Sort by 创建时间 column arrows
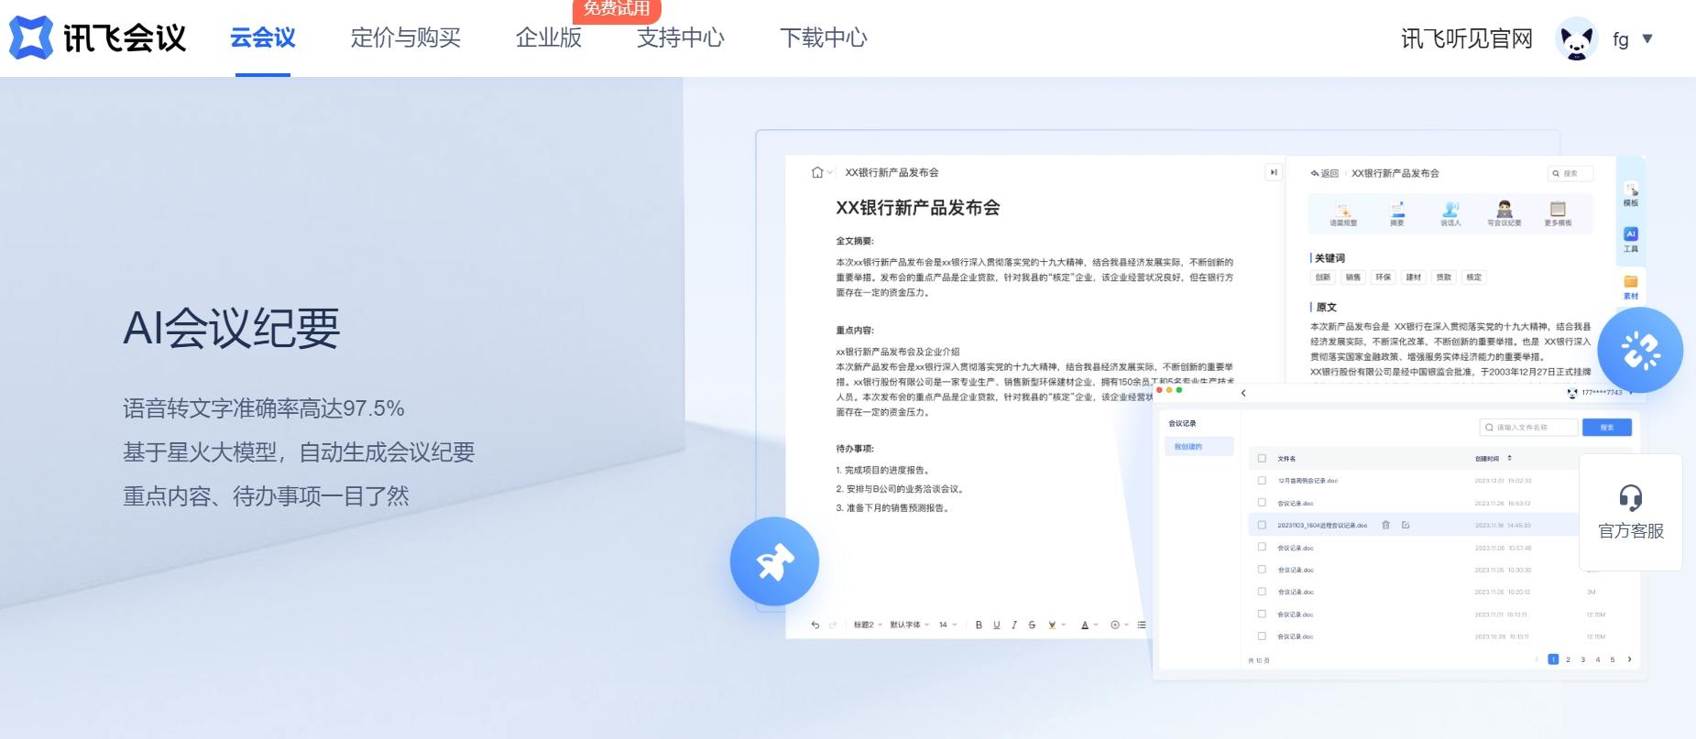1696x739 pixels. [1509, 458]
